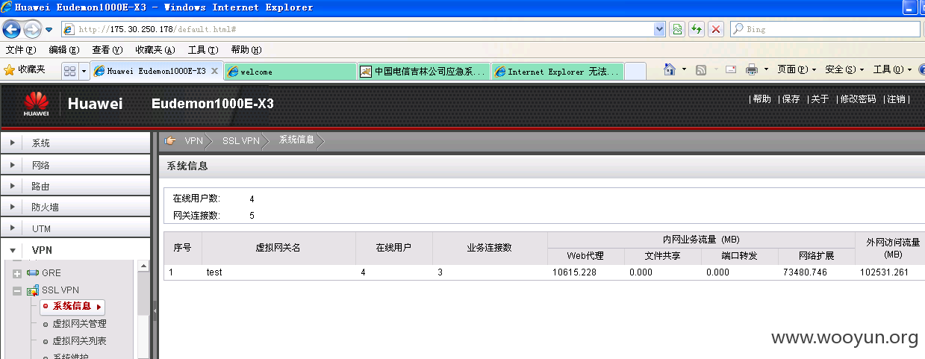Viewport: 925px width, 359px height.
Task: Open the printer options dropdown arrow
Action: click(x=765, y=69)
